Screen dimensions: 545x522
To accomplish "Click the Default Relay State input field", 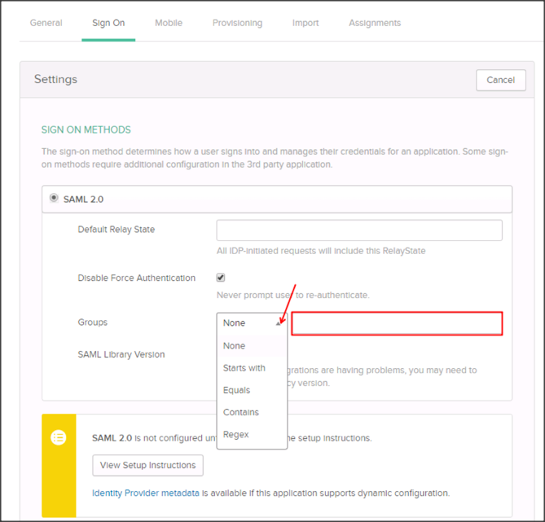I will tap(358, 230).
